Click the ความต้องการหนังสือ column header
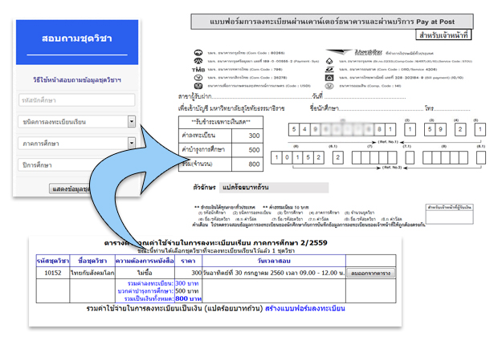498x353 pixels. [145, 261]
